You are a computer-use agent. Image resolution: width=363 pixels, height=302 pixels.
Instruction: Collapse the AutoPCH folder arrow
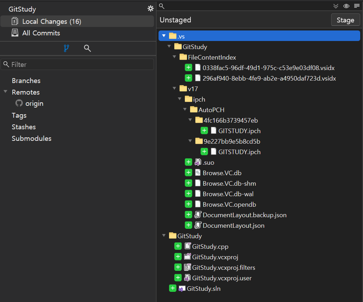pyautogui.click(x=185, y=109)
